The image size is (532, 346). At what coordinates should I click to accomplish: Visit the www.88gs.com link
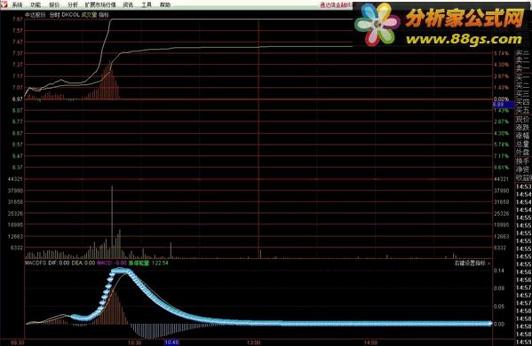click(x=464, y=39)
